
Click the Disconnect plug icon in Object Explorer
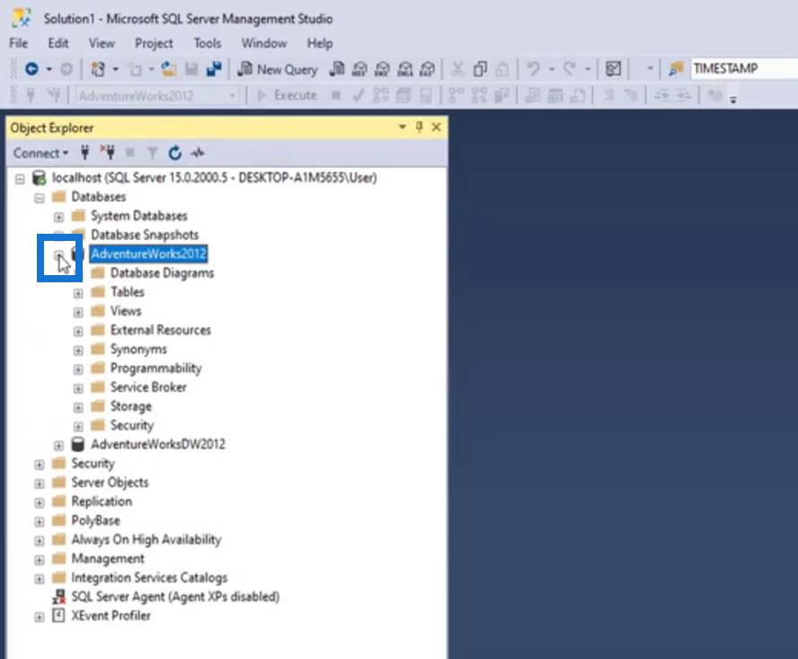point(108,153)
